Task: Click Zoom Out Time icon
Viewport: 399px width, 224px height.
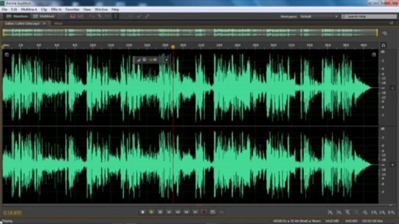Action: pos(356,212)
